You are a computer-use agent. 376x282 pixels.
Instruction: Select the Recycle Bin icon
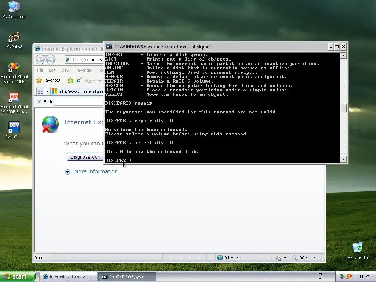pyautogui.click(x=358, y=251)
